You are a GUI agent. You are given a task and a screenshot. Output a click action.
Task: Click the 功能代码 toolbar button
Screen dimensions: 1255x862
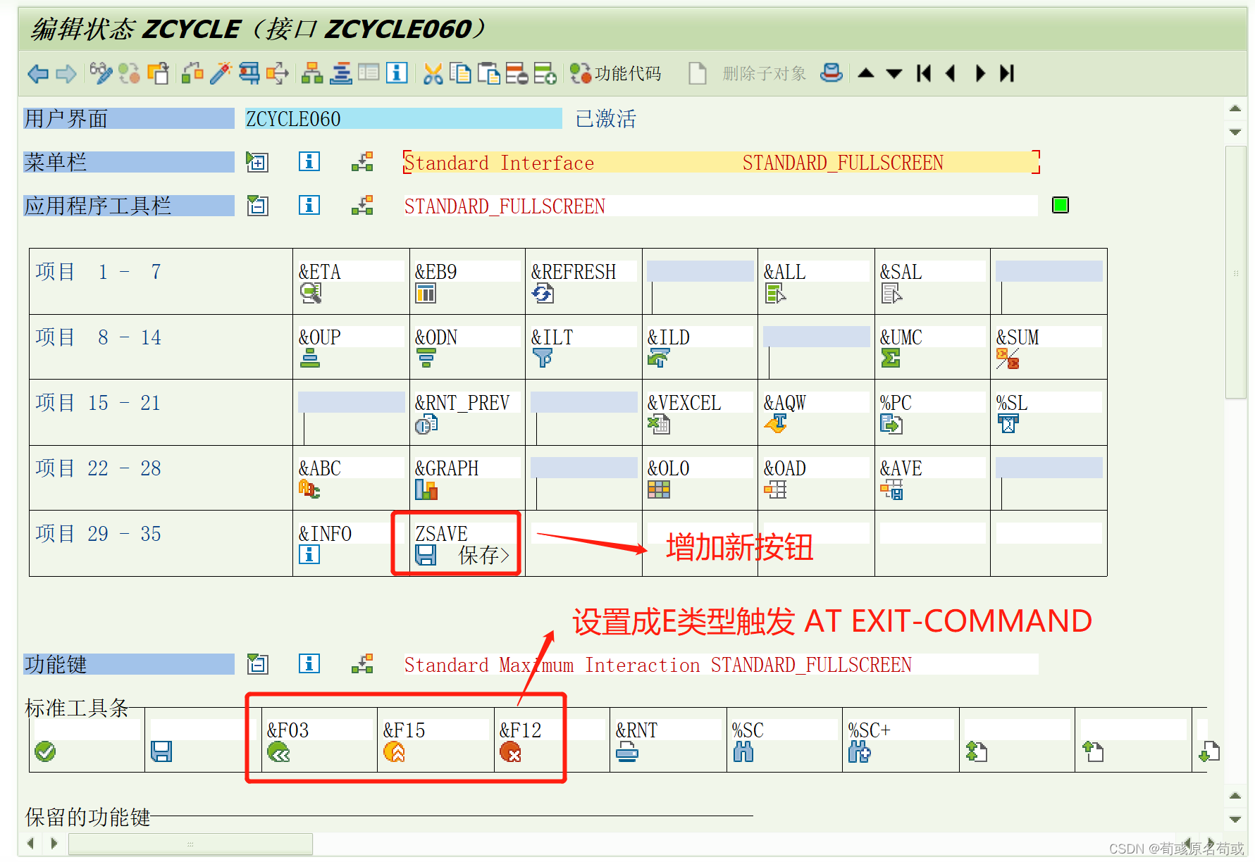pos(617,73)
